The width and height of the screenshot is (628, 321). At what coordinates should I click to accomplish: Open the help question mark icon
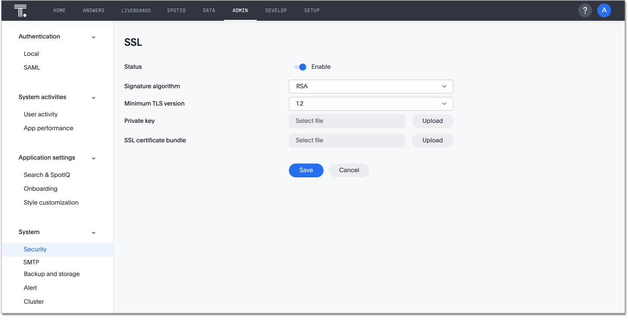[585, 10]
